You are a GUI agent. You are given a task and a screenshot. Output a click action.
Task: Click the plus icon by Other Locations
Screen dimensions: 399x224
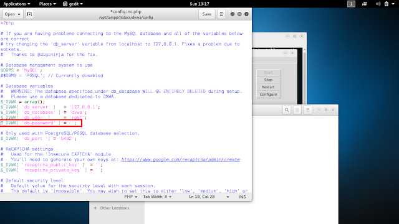point(95,208)
